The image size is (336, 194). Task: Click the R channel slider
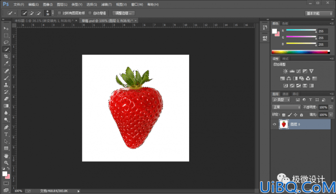pos(301,30)
